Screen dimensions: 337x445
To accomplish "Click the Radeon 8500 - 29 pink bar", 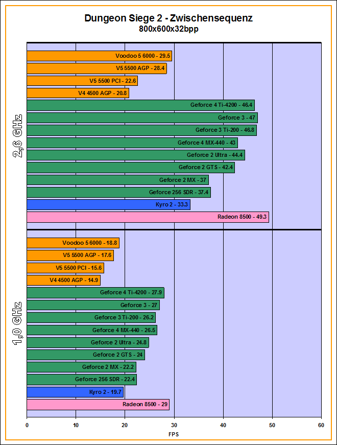I will (x=98, y=405).
